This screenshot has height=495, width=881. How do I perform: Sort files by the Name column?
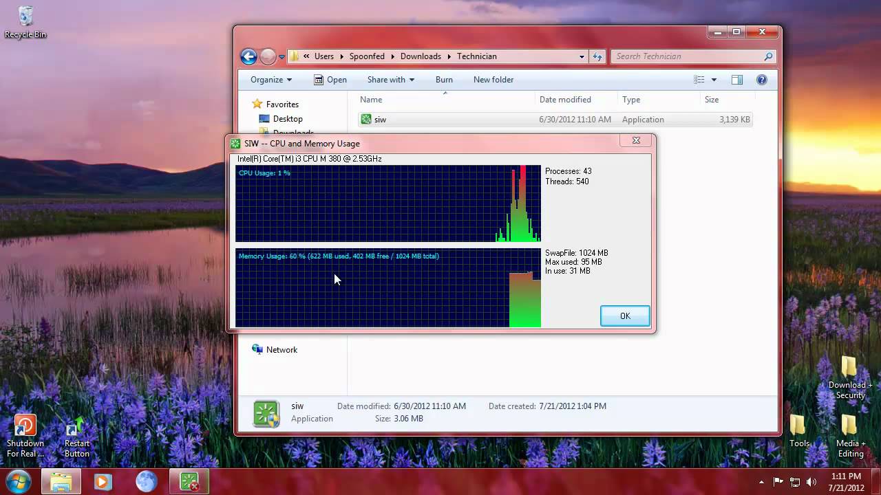point(445,100)
